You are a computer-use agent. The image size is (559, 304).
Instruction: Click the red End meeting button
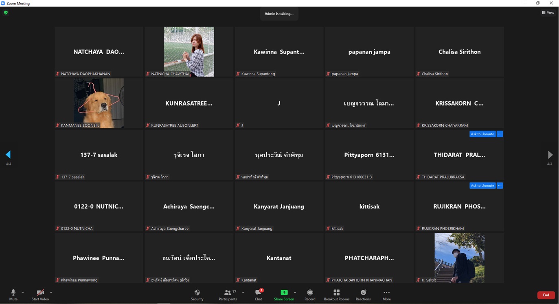tap(546, 295)
